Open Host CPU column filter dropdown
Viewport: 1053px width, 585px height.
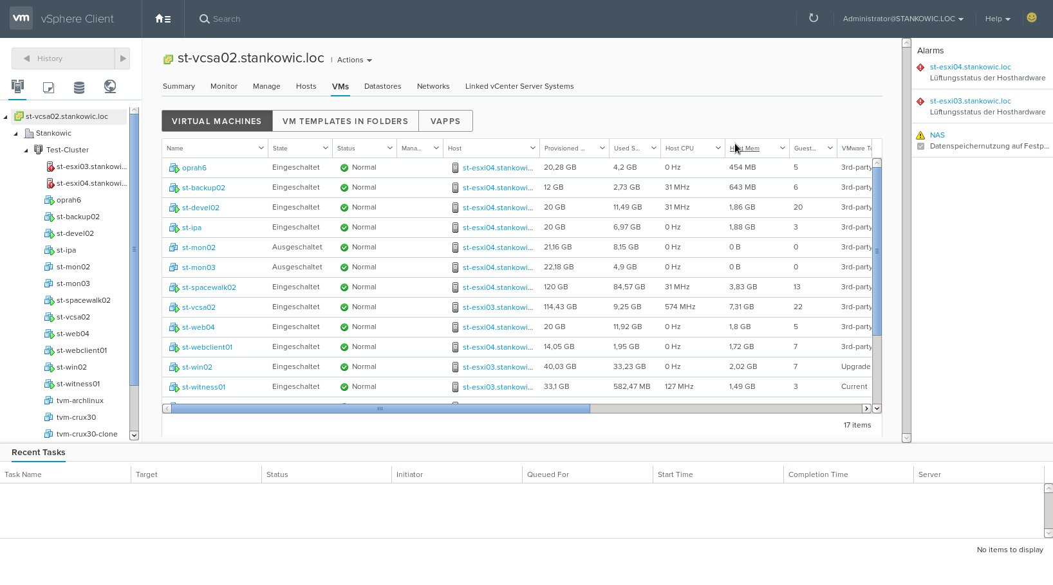[x=718, y=148]
